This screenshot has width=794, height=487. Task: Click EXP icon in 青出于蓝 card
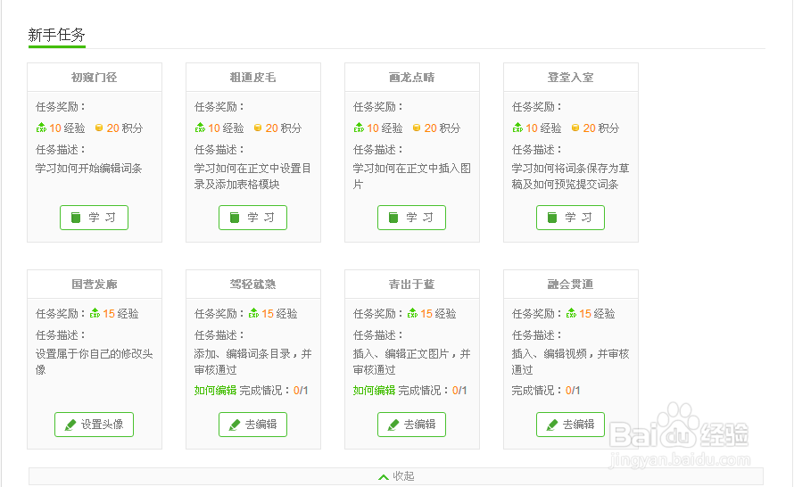pyautogui.click(x=413, y=313)
